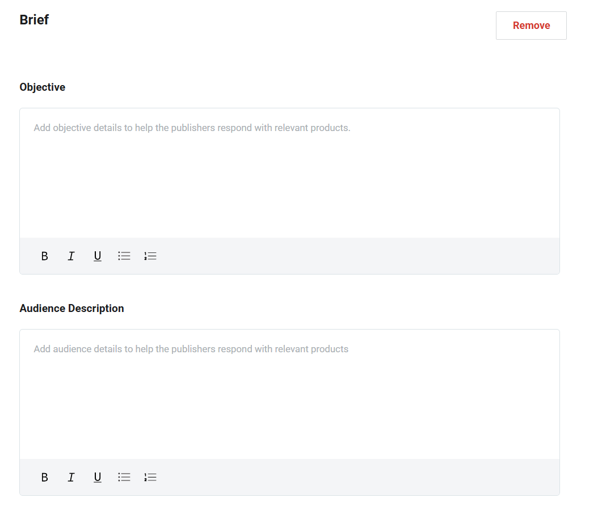Click the 'Add objective details' placeholder text
Screen dimensions: 602x523
[192, 128]
